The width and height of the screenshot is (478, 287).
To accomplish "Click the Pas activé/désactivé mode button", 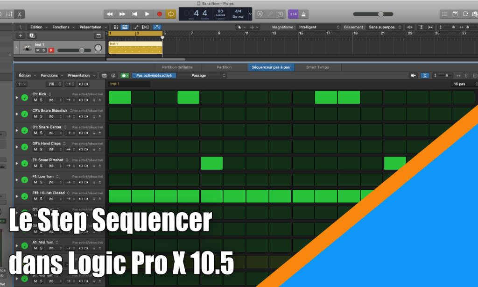I will pyautogui.click(x=154, y=75).
